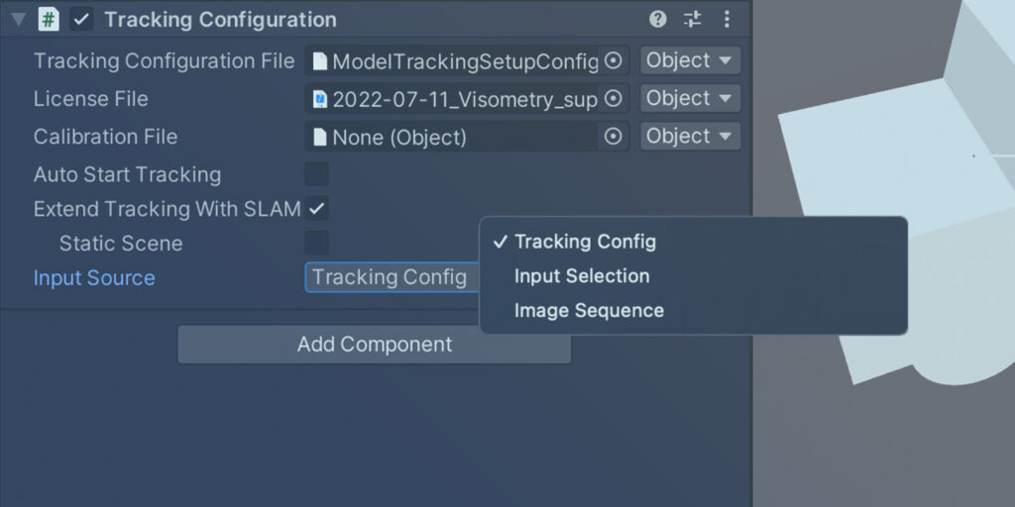Click object picker circle for License File
Image resolution: width=1015 pixels, height=507 pixels.
[x=613, y=98]
